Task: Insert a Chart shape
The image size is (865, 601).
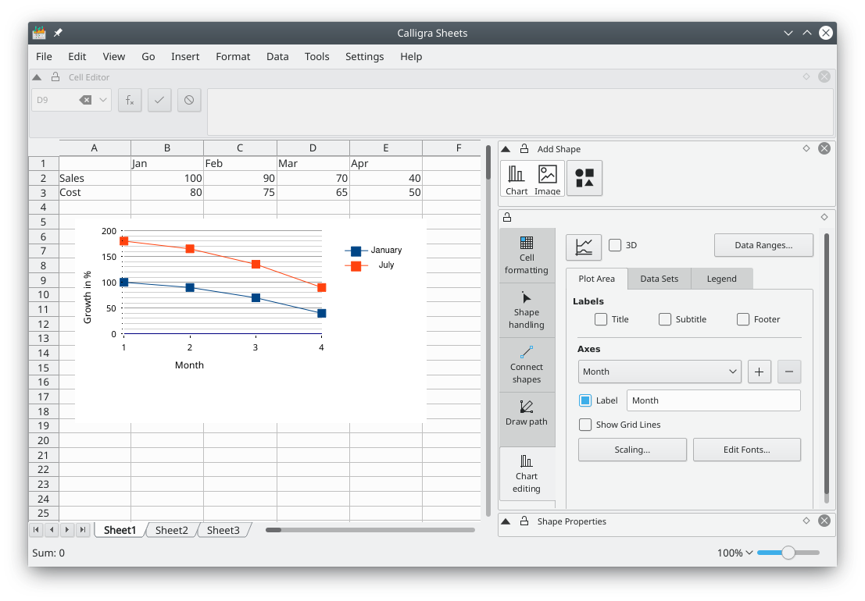Action: pos(516,178)
